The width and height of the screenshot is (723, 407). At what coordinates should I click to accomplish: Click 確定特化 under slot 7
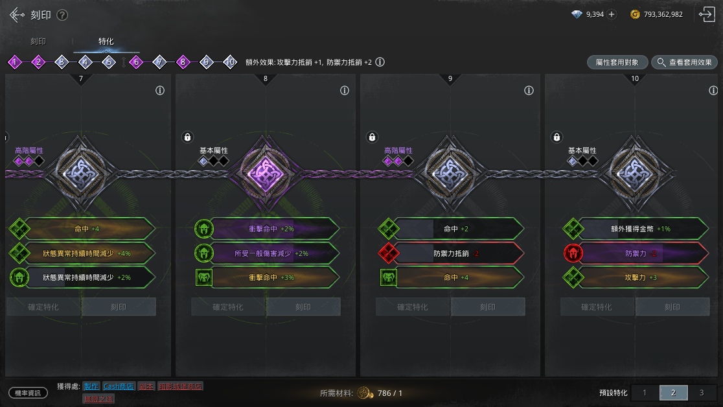click(x=44, y=307)
